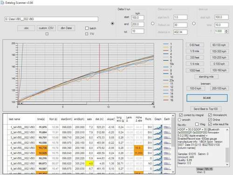233x175 pixels.
Task: Click legend entry 10x in chart legend
Action: click(169, 64)
